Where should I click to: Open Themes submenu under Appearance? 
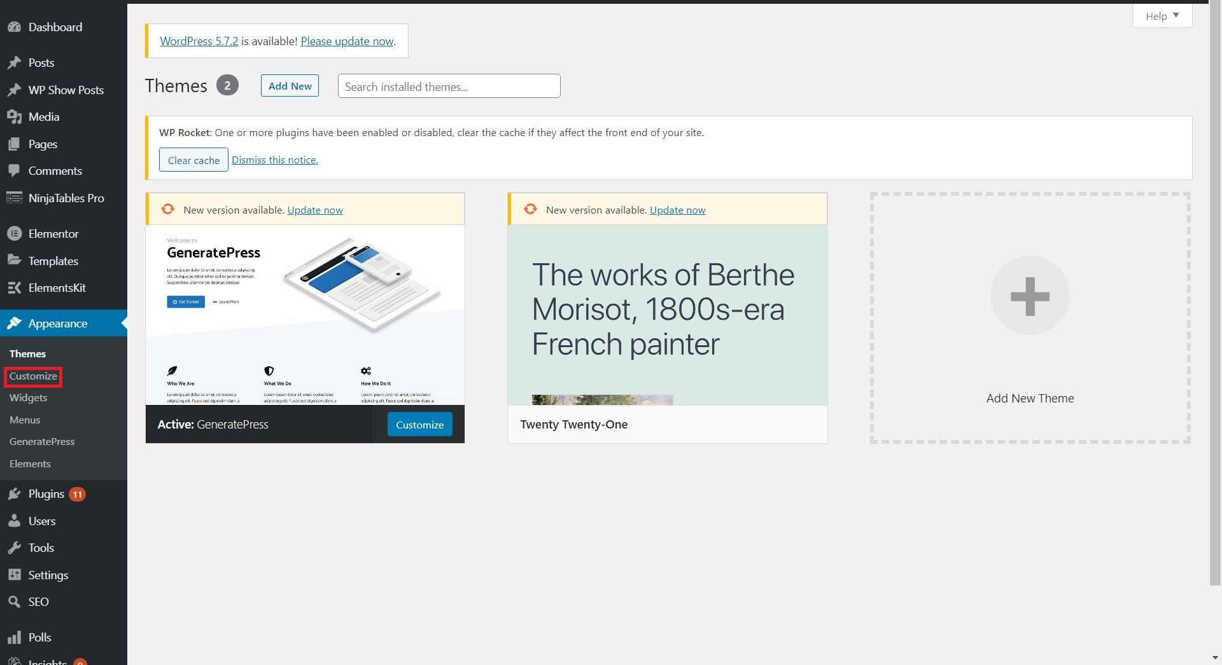tap(27, 354)
